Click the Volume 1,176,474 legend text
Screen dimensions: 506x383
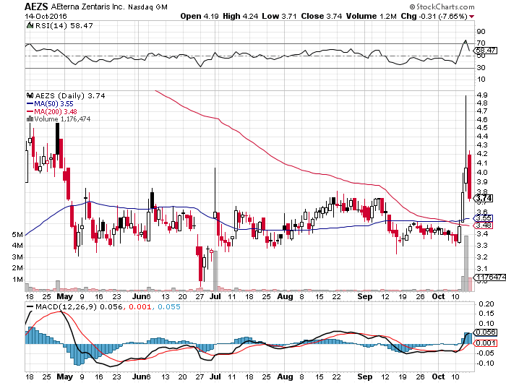tap(62, 119)
